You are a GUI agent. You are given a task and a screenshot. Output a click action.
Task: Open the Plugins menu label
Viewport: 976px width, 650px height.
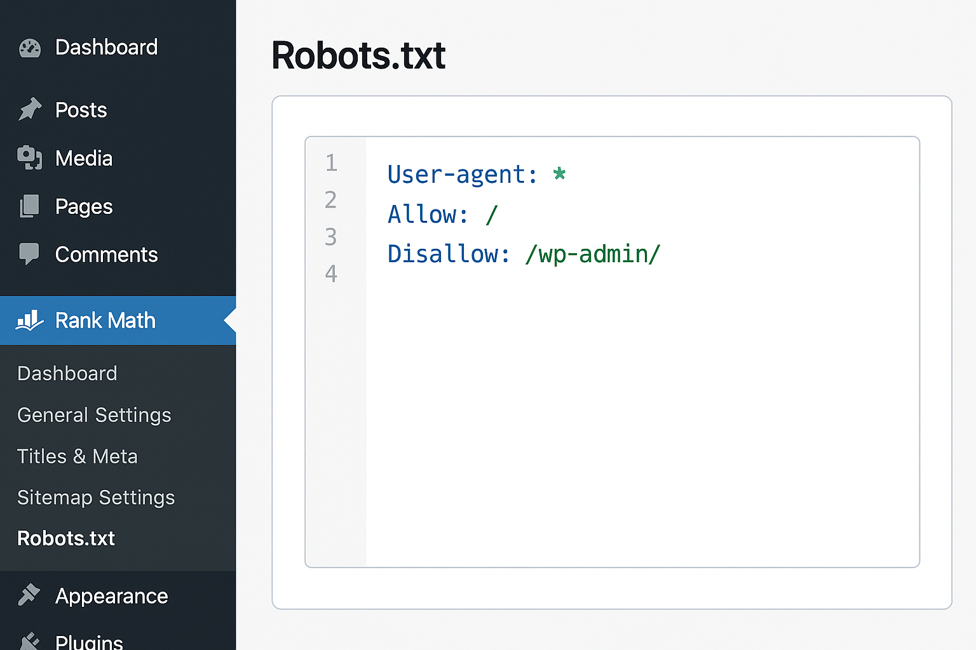[x=89, y=642]
